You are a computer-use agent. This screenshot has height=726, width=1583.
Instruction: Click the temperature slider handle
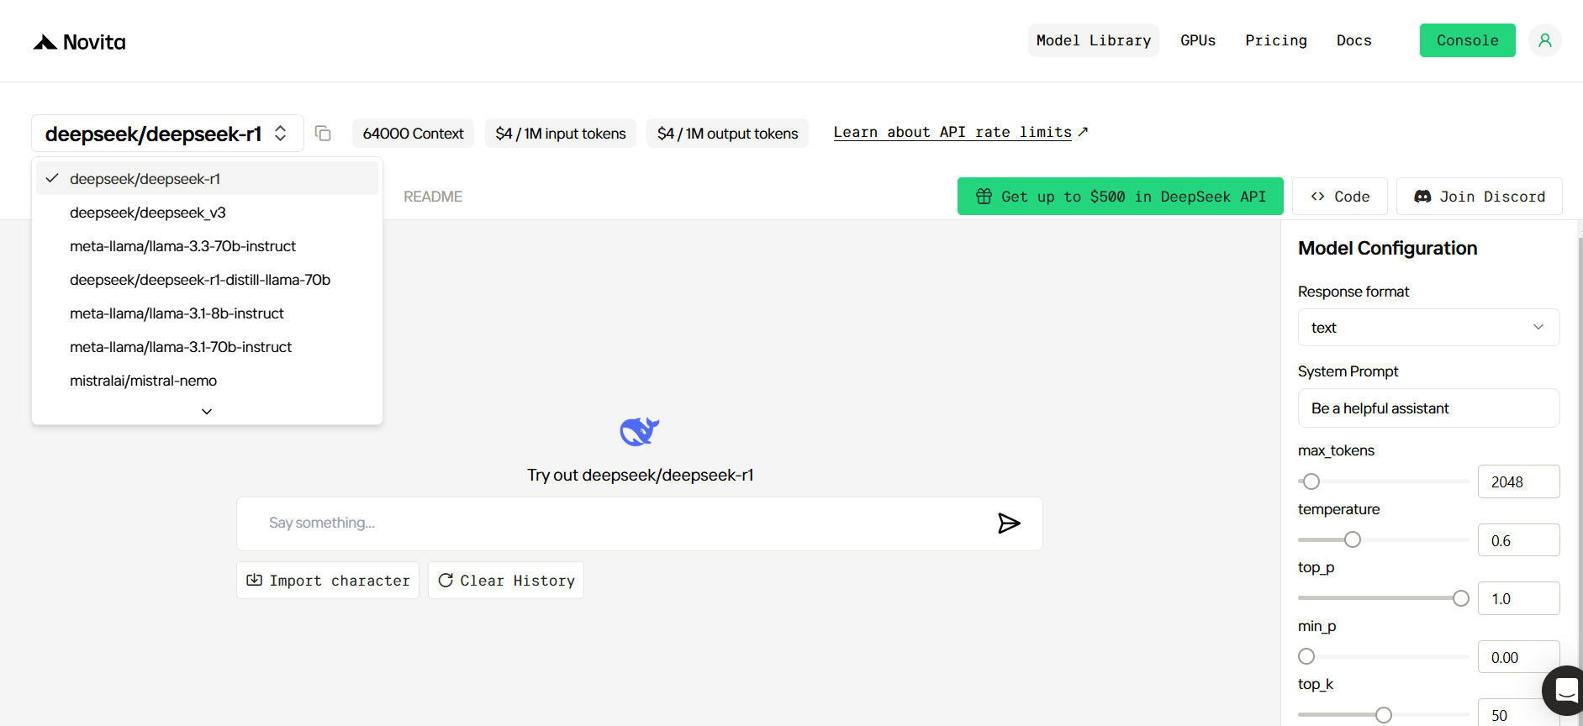pos(1352,539)
